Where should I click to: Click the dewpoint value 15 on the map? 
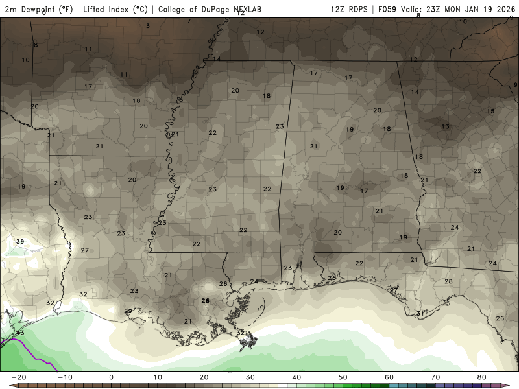click(x=490, y=111)
